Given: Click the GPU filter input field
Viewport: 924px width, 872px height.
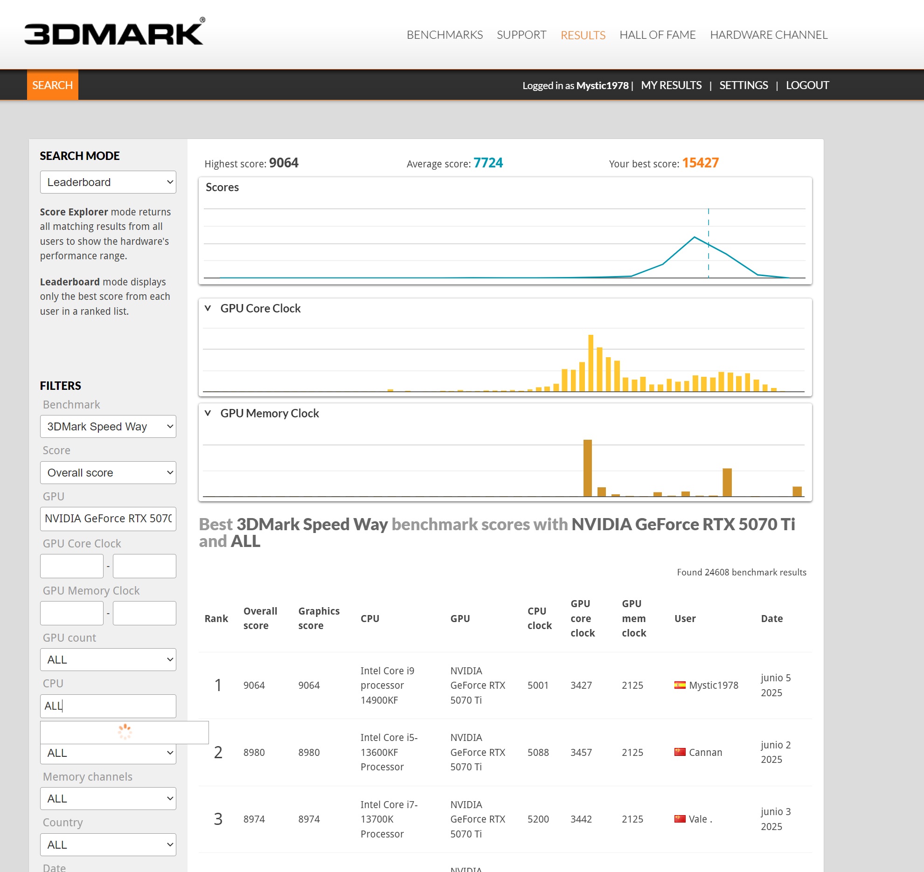Looking at the screenshot, I should 108,519.
